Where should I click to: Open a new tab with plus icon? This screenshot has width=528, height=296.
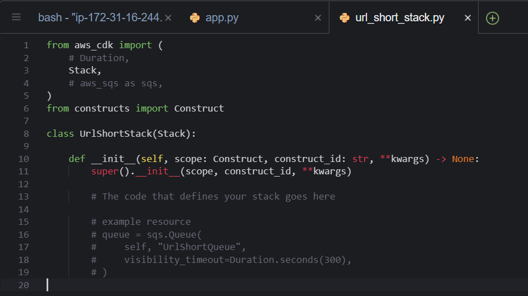[492, 18]
